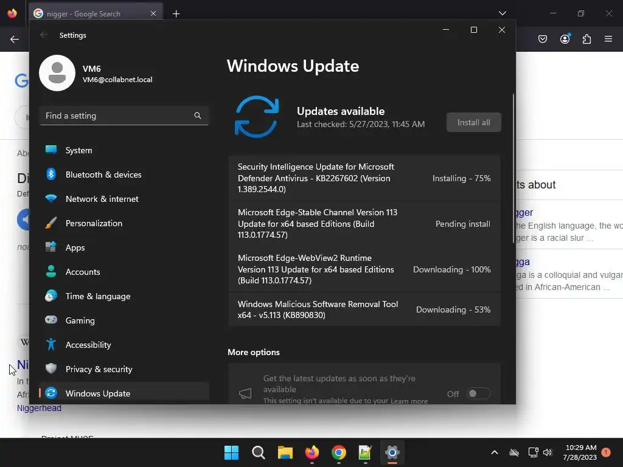Select Apps in the Settings sidebar

(124, 247)
